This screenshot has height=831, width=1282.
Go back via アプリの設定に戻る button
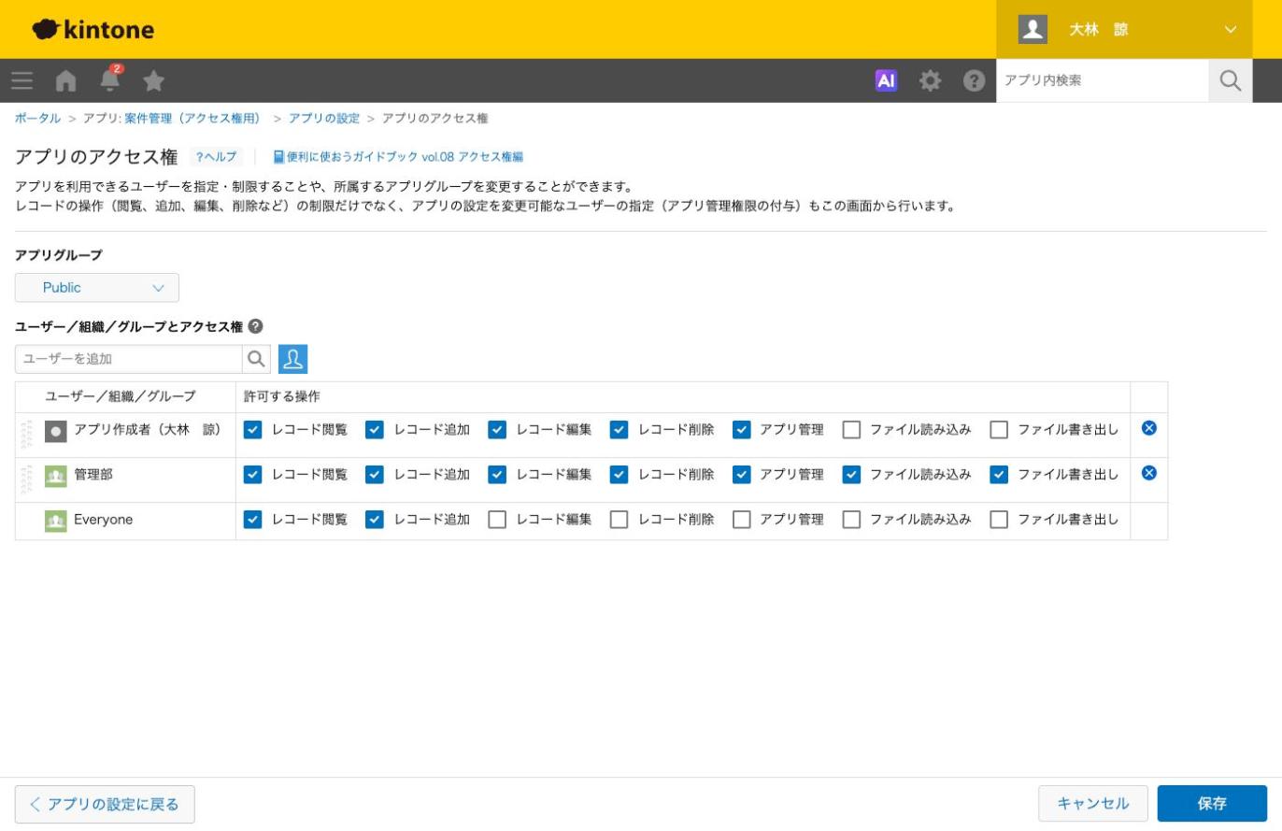(105, 804)
